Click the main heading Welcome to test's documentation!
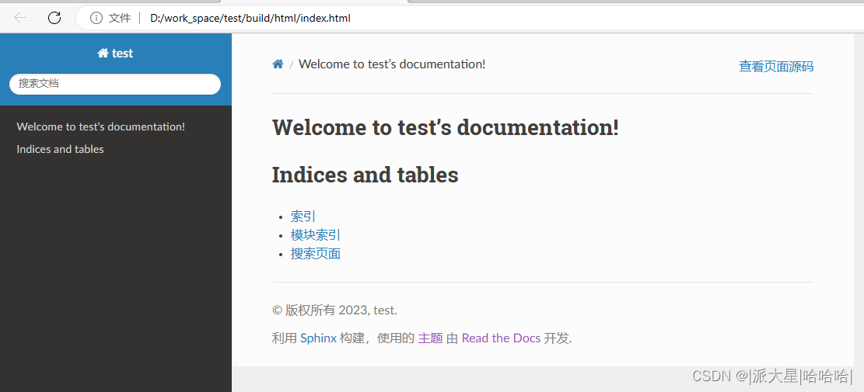Screen dimensions: 864x392 tap(446, 127)
